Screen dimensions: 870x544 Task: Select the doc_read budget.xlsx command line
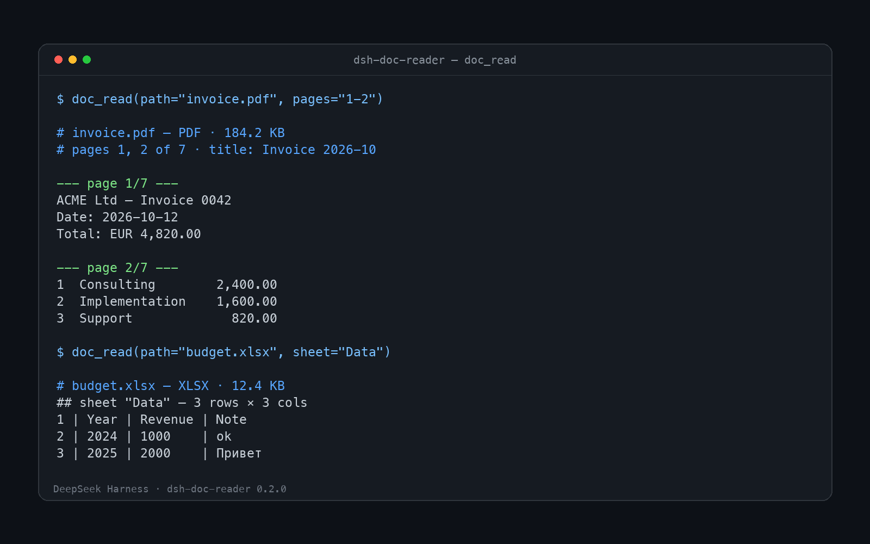click(223, 352)
